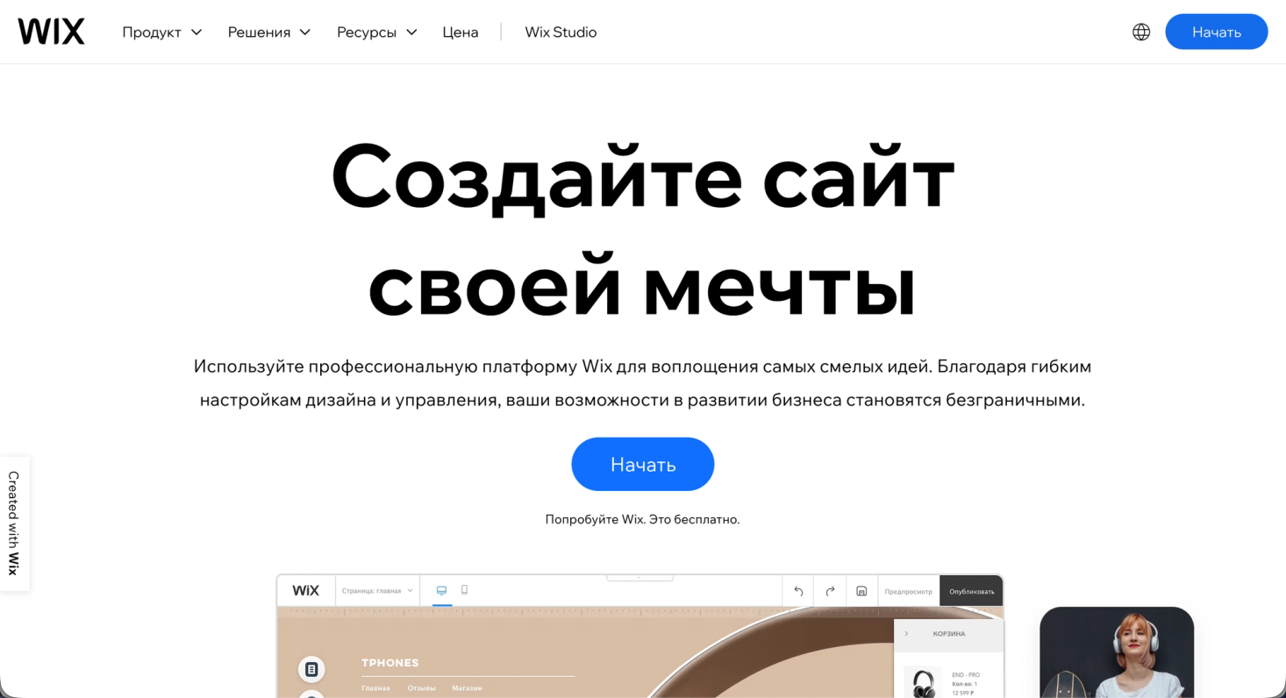Expand the Продукт menu

click(x=162, y=32)
